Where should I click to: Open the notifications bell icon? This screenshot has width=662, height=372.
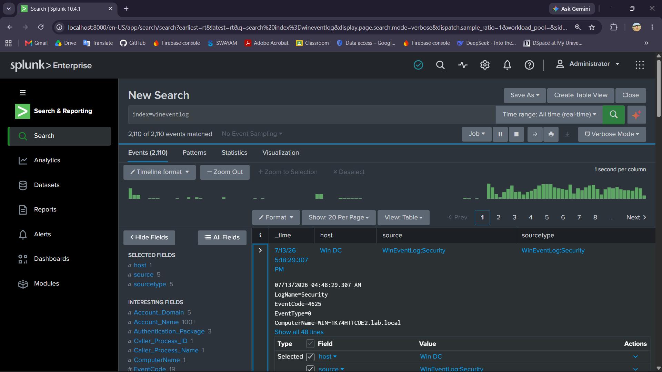[507, 65]
